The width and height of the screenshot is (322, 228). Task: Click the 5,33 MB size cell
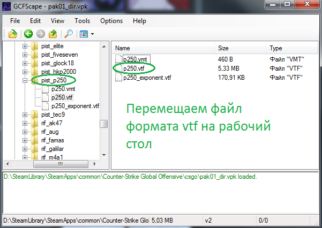229,69
